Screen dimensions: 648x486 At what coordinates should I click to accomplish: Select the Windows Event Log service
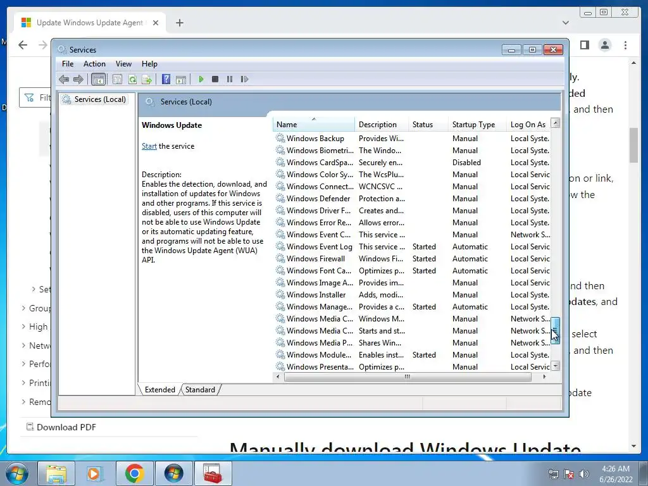(x=413, y=247)
